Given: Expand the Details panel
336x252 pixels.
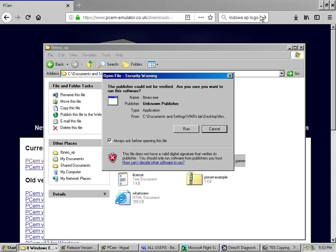Looking at the screenshot, I should (x=105, y=194).
